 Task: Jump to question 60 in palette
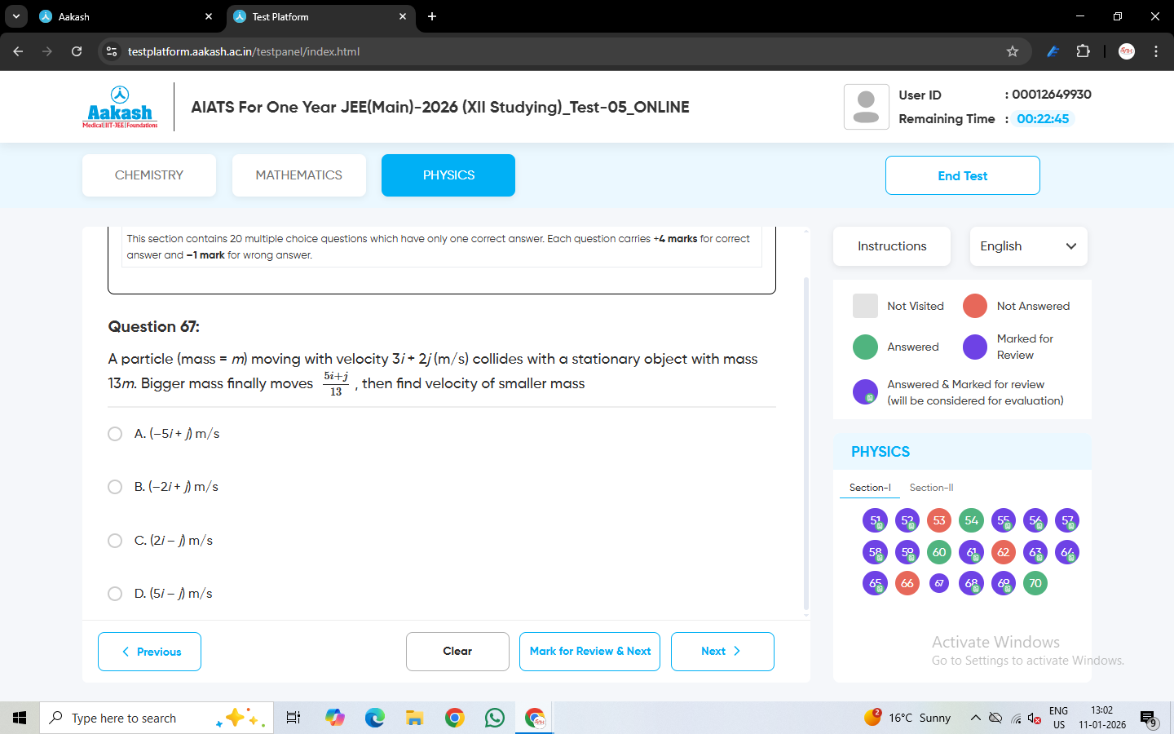coord(939,552)
